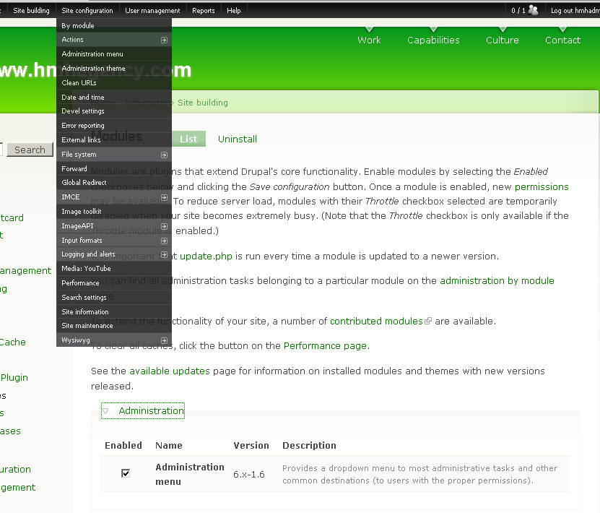Image resolution: width=600 pixels, height=513 pixels.
Task: Uncheck Enabled for the Administration menu module
Action: [125, 473]
